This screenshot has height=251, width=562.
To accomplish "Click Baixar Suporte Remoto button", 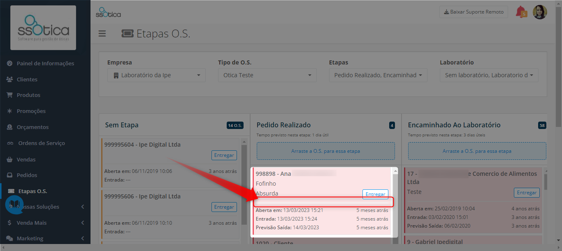I will click(x=474, y=12).
